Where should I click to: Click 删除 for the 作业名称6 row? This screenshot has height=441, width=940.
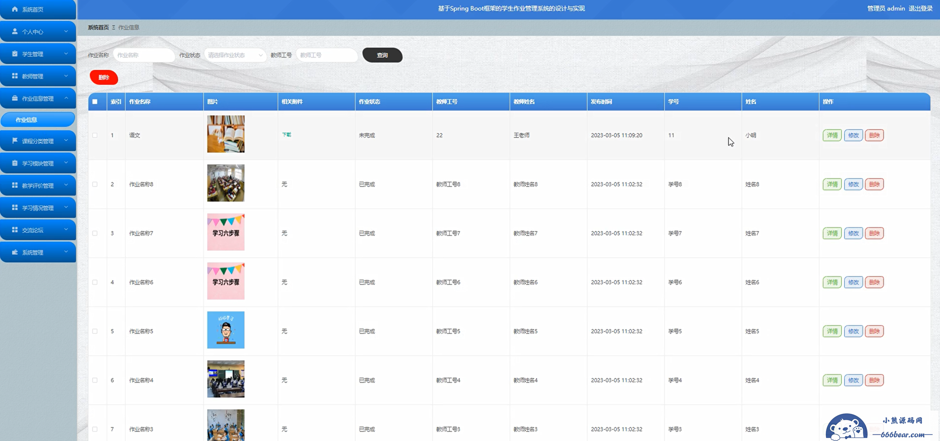[x=874, y=282]
